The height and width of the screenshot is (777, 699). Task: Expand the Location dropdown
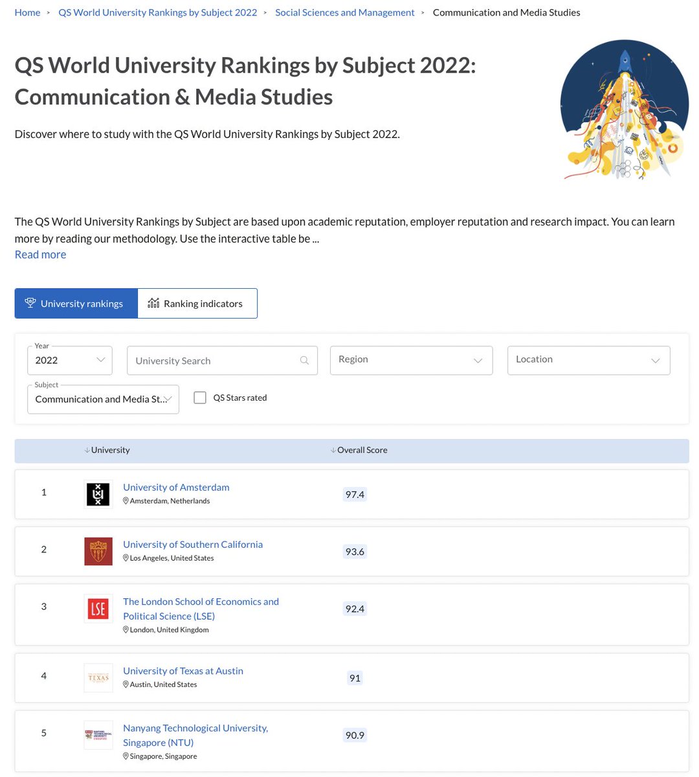pos(589,360)
